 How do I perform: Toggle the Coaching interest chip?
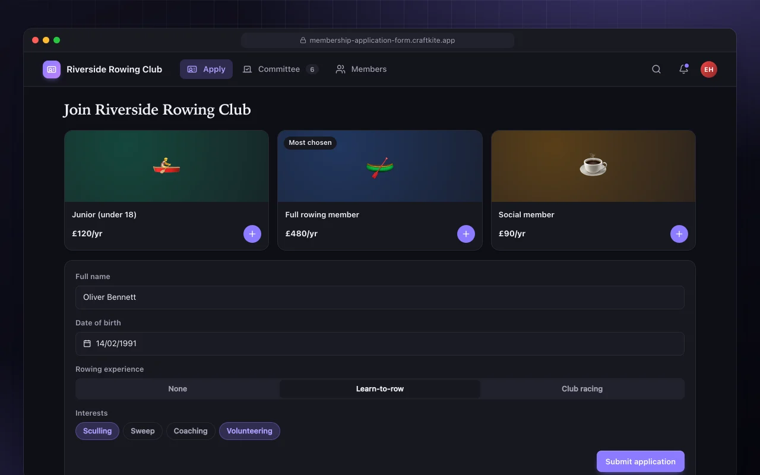(x=191, y=431)
